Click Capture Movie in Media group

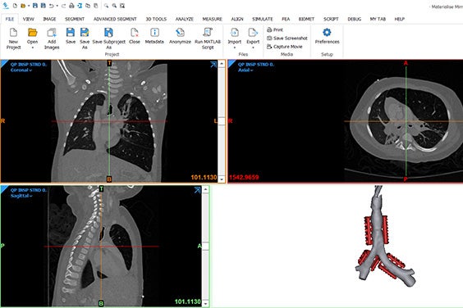pyautogui.click(x=285, y=47)
